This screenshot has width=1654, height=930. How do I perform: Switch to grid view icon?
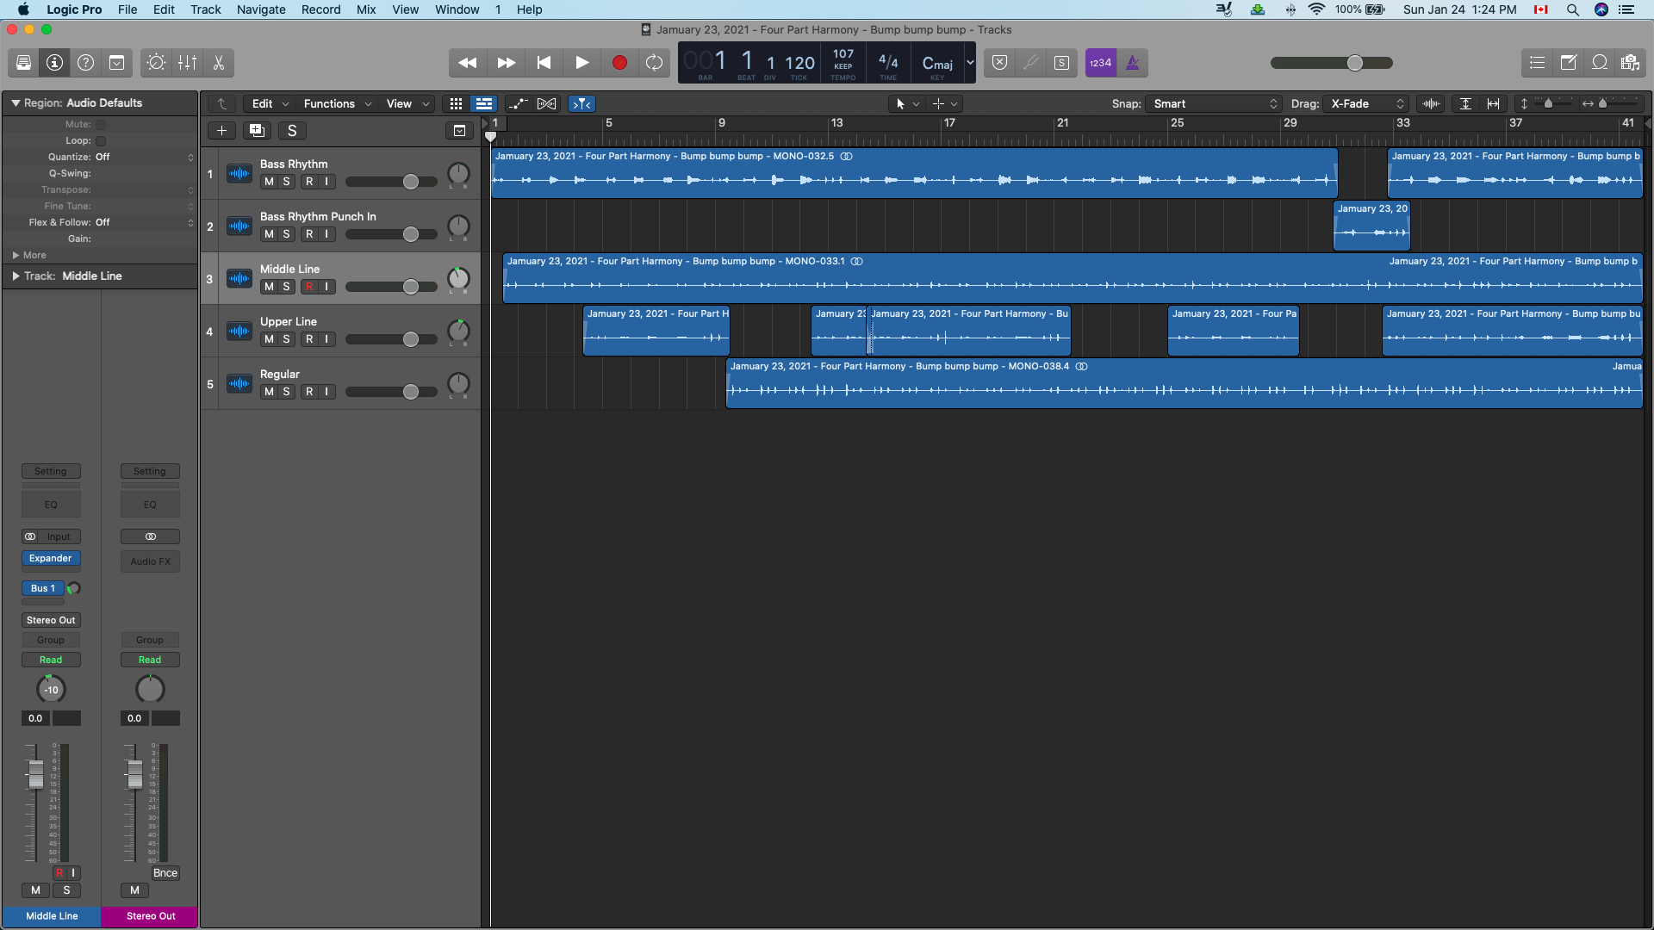[x=457, y=104]
